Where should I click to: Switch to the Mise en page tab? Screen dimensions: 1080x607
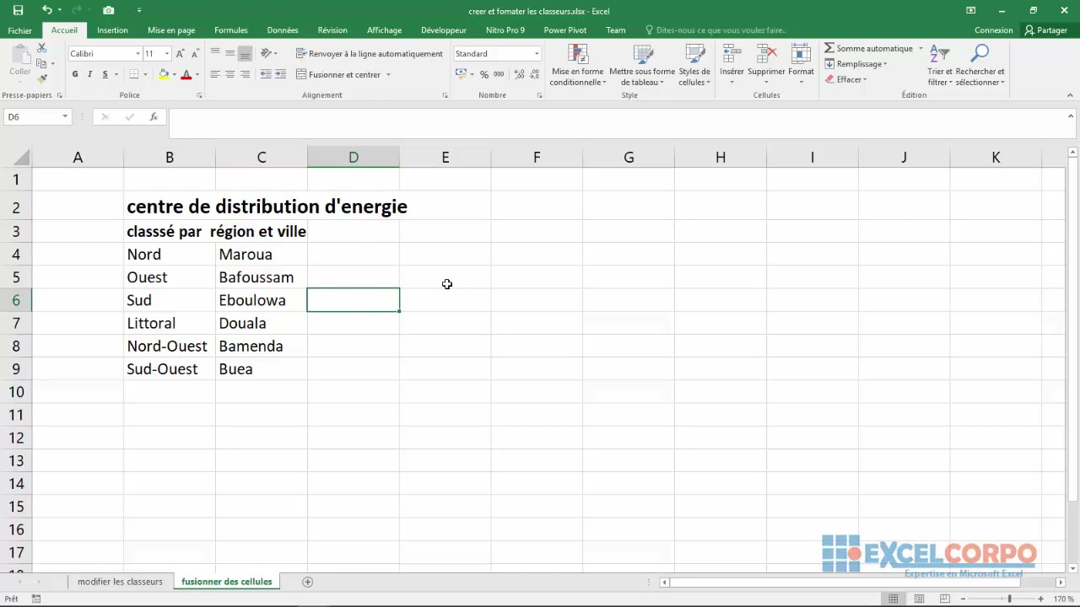tap(171, 30)
